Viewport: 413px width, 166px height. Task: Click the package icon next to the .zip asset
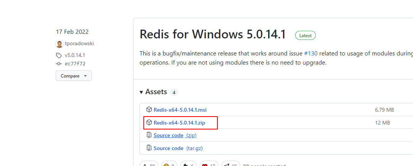(x=149, y=123)
